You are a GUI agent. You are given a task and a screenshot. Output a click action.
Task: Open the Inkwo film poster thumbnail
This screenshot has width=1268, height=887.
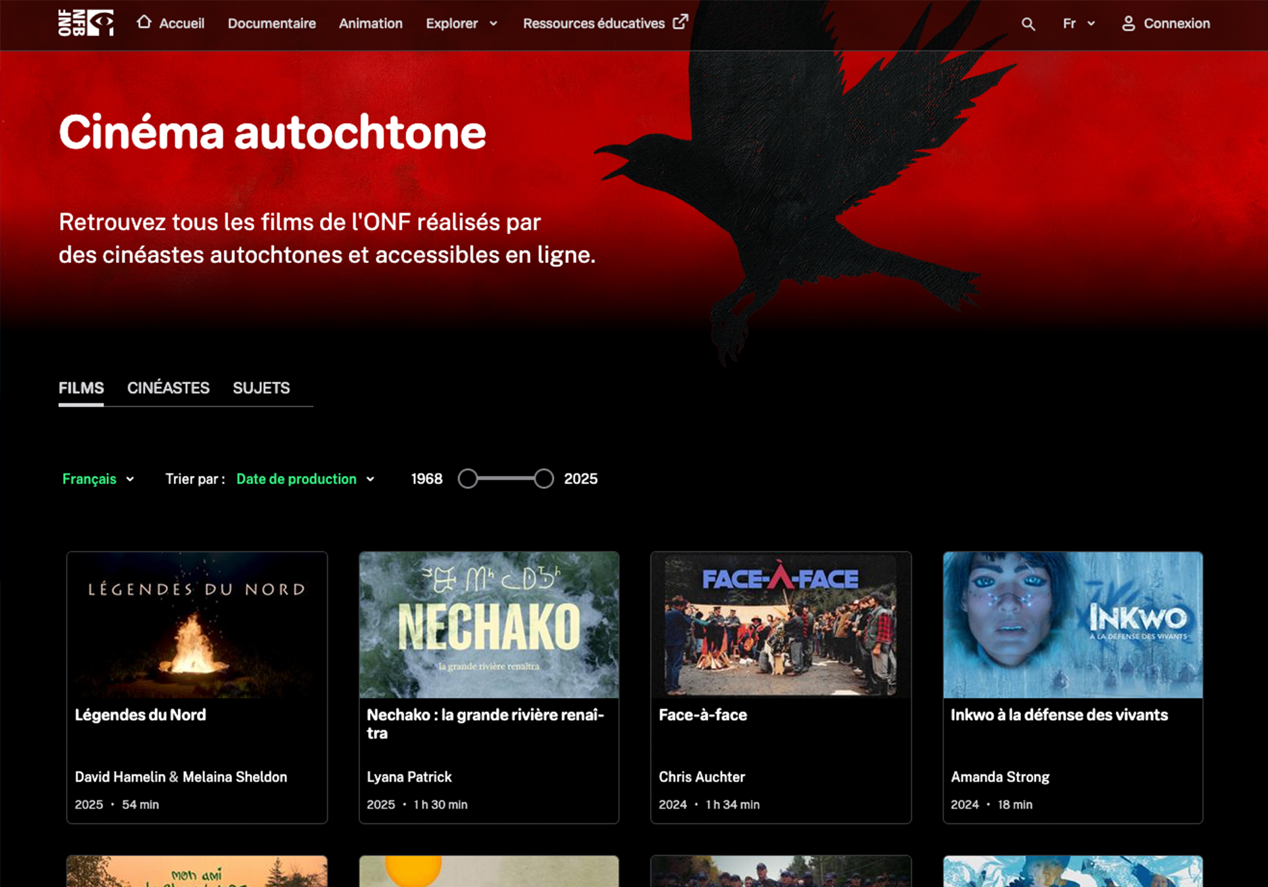1072,625
